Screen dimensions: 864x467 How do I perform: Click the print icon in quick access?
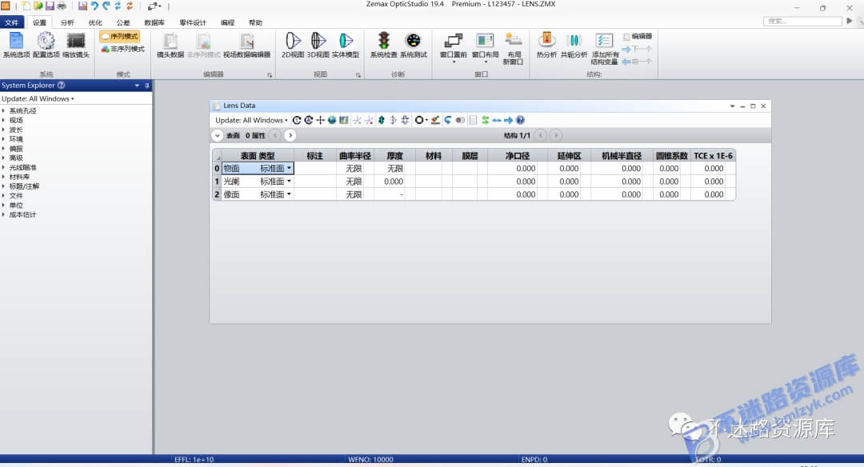tap(62, 6)
